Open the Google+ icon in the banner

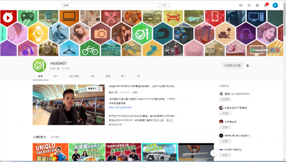(x=277, y=50)
